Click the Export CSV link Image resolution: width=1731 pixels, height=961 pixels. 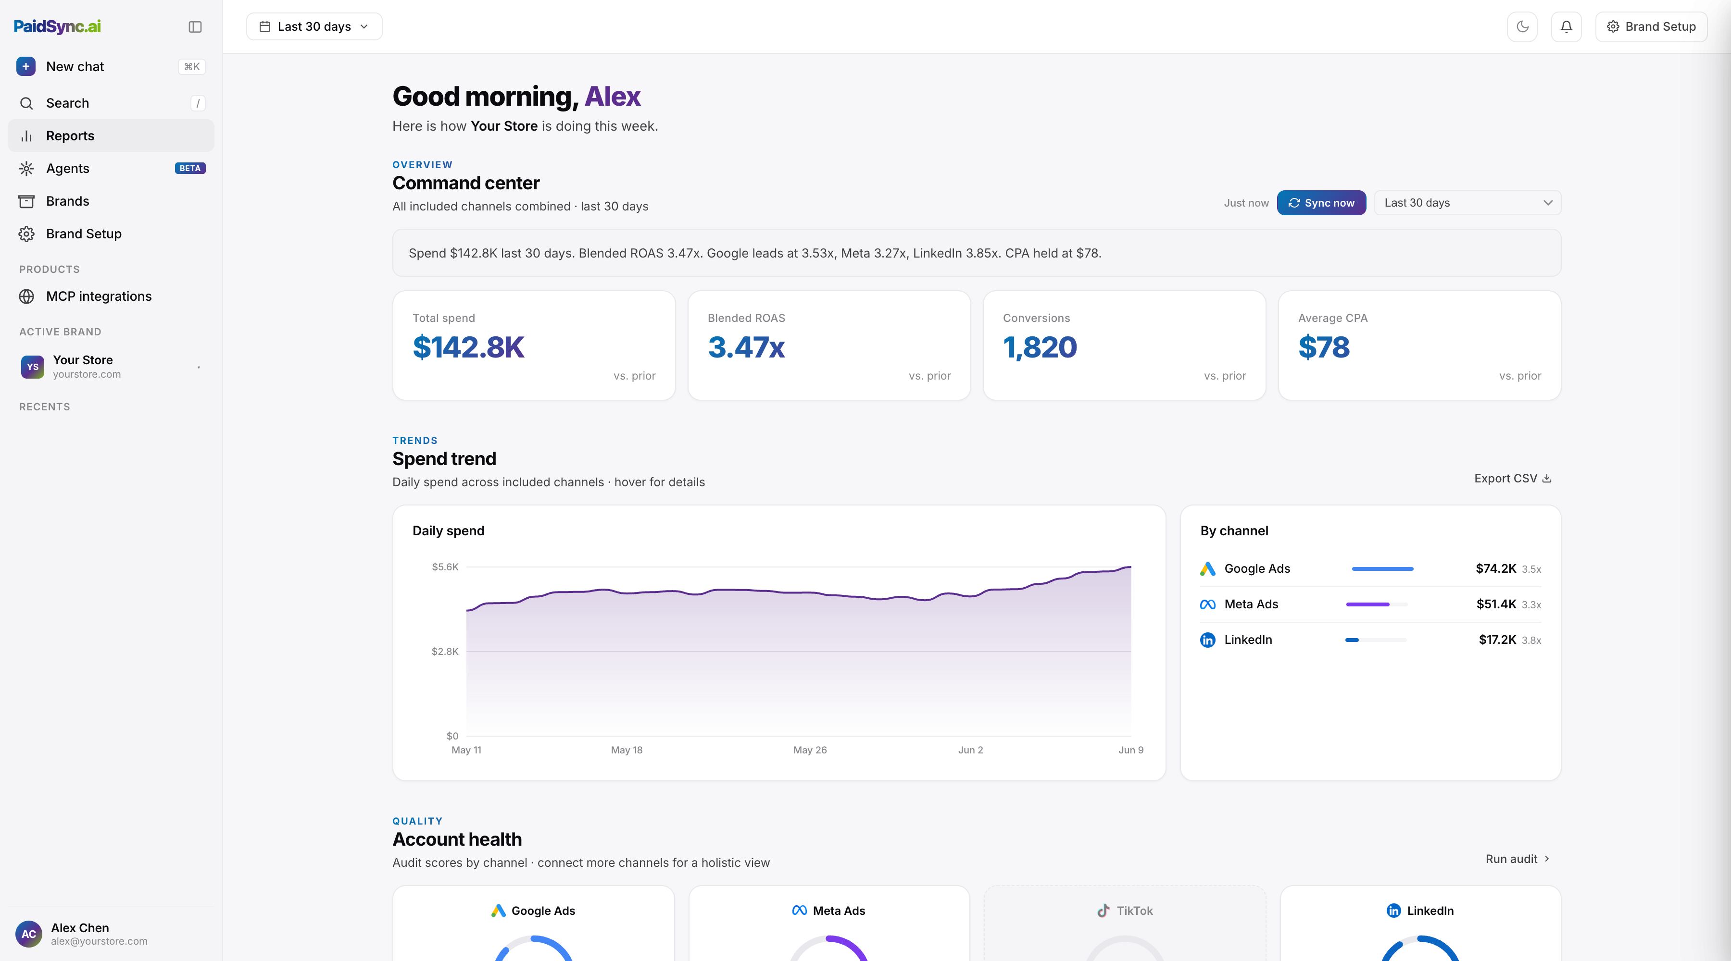[1513, 478]
